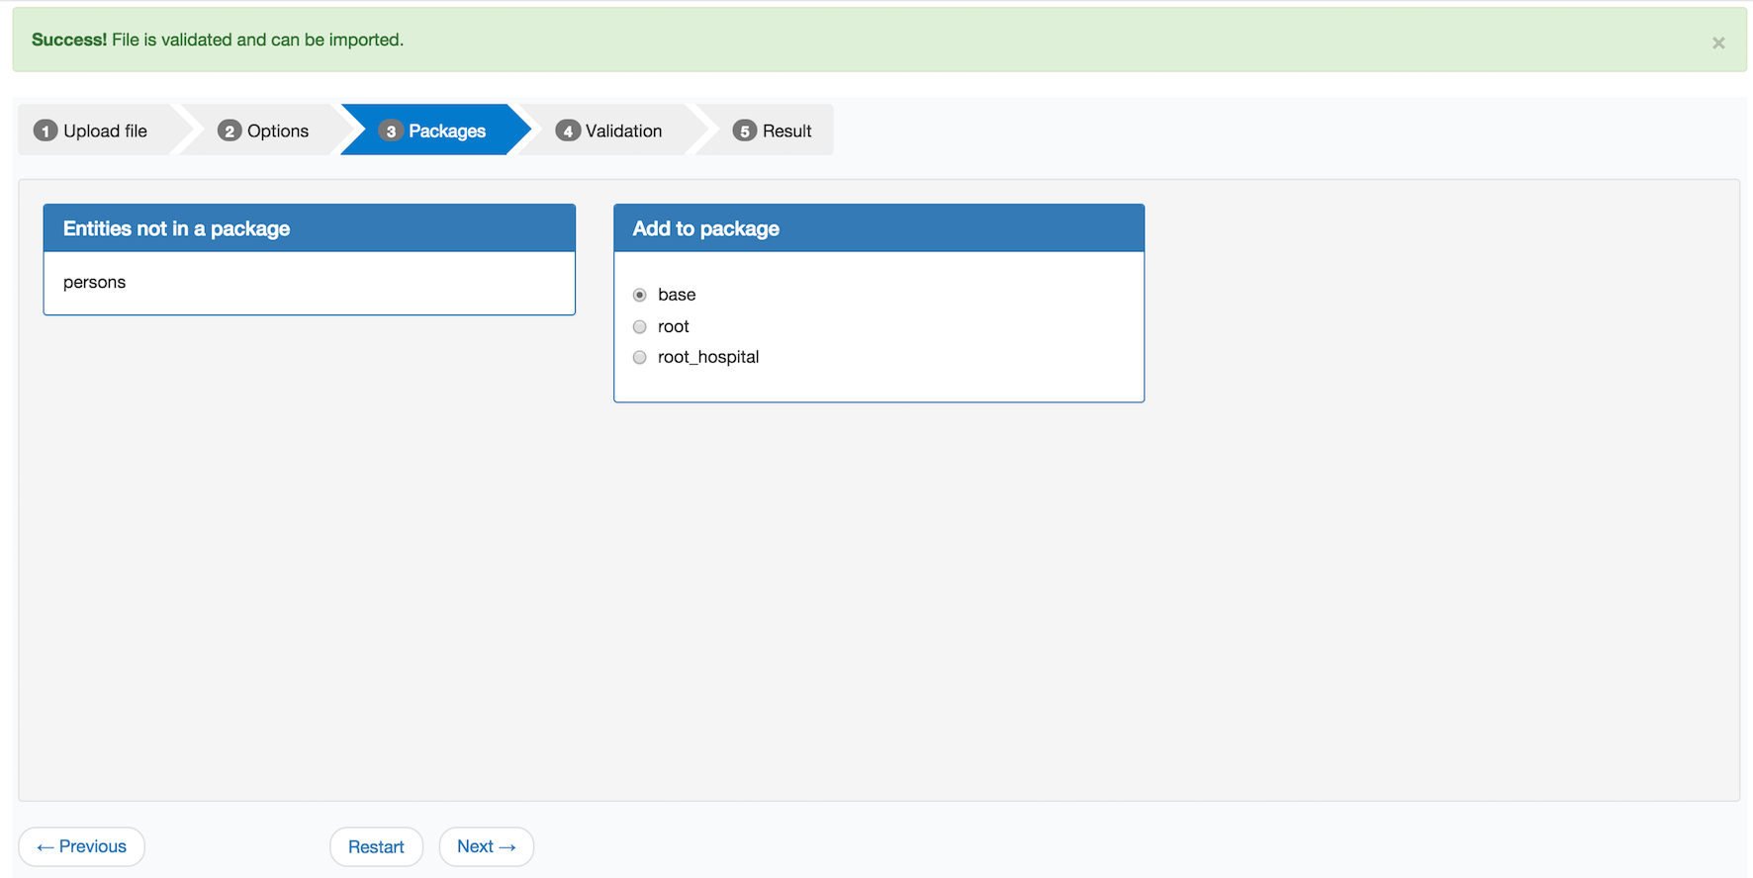1753x878 pixels.
Task: Choose the root package radio option
Action: 640,326
